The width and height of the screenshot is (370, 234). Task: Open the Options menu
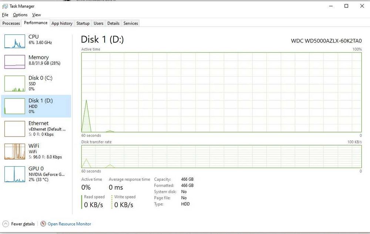click(20, 15)
